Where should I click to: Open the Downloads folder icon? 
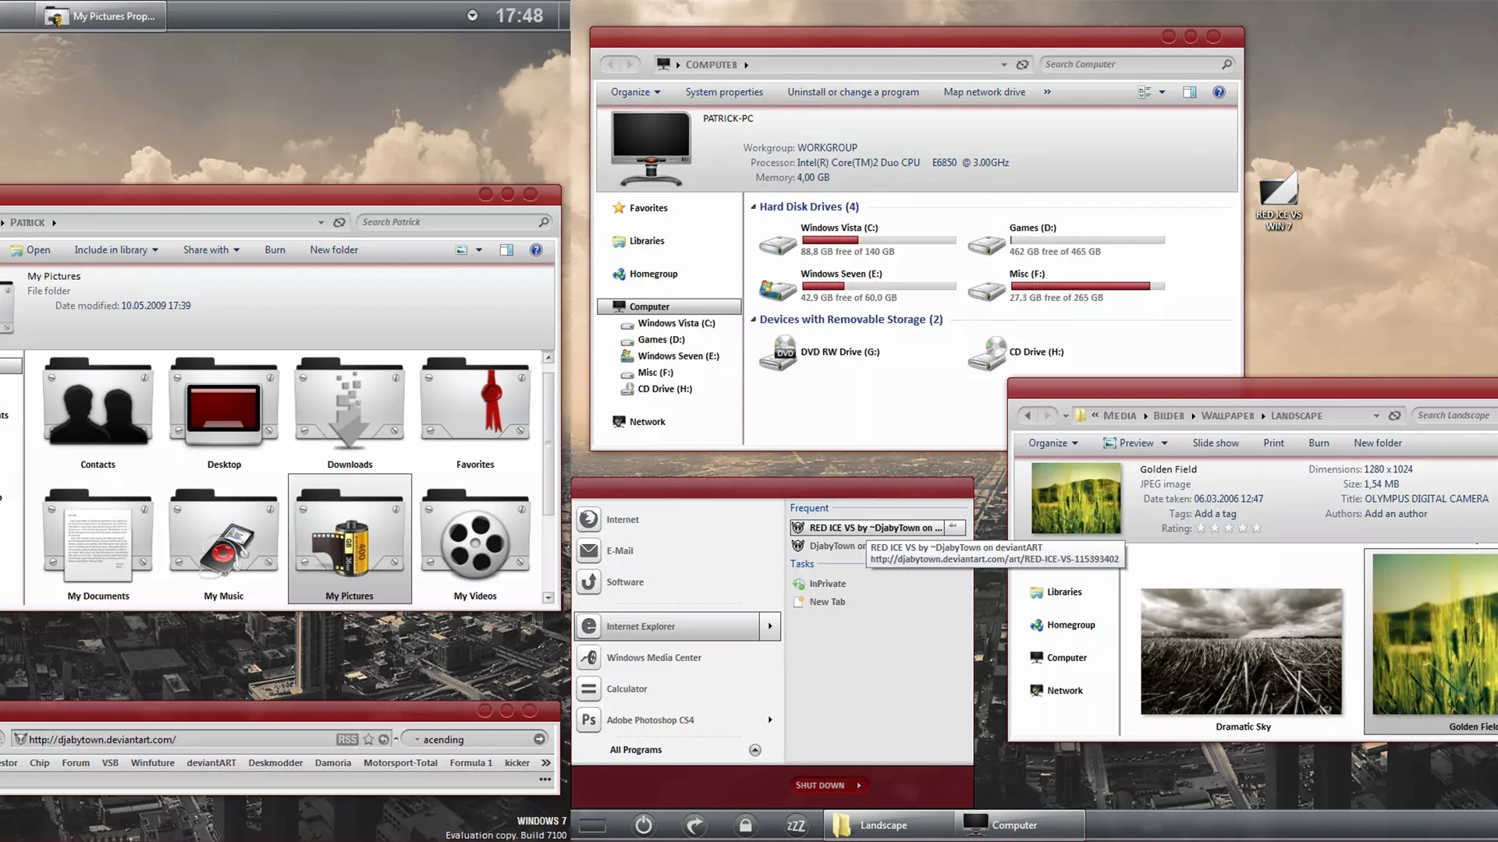pos(350,403)
